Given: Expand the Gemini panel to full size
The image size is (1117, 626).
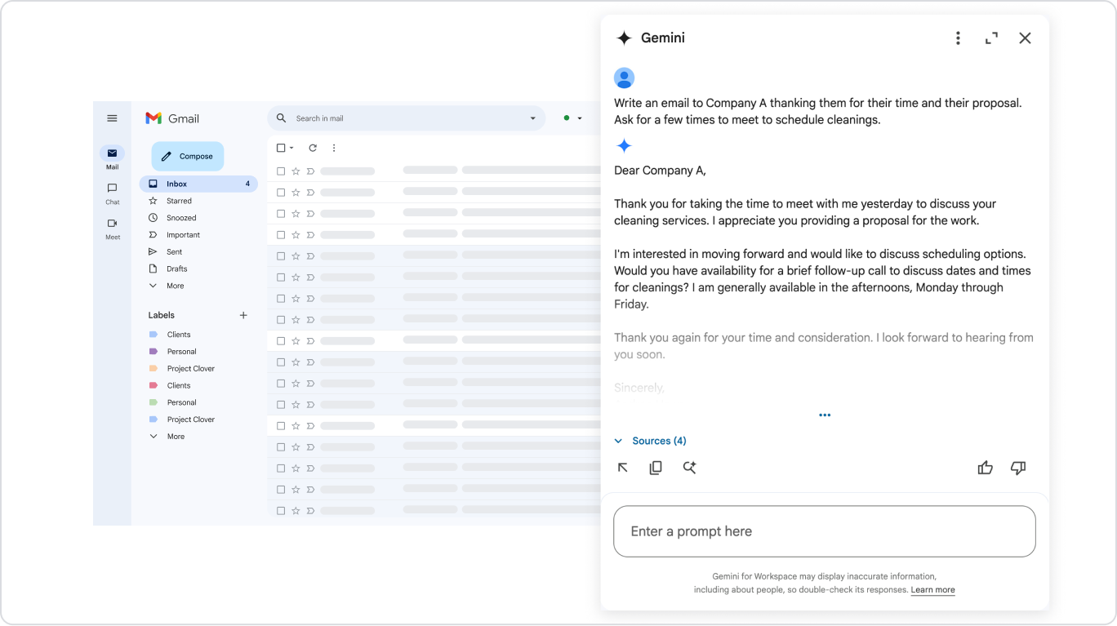Looking at the screenshot, I should coord(991,38).
